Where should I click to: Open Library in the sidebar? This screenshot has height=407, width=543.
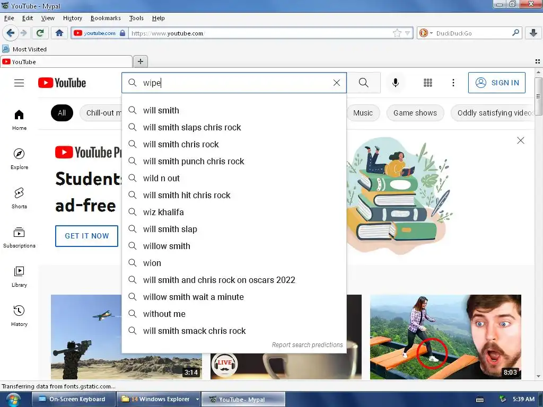pos(20,277)
